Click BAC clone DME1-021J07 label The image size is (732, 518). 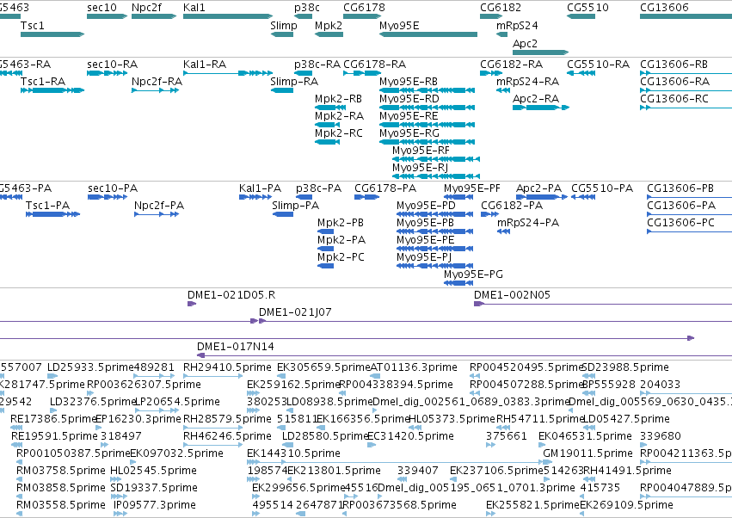(295, 312)
